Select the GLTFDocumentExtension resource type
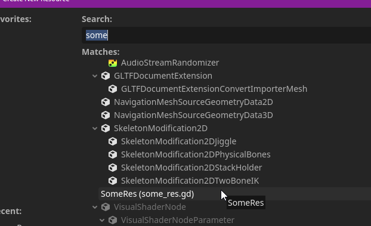 click(x=163, y=76)
